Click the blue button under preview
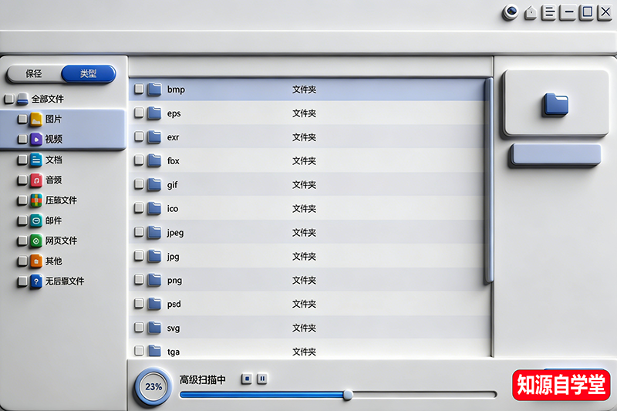 coord(555,154)
